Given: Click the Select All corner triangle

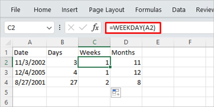Looking at the screenshot, I should [x=8, y=43].
